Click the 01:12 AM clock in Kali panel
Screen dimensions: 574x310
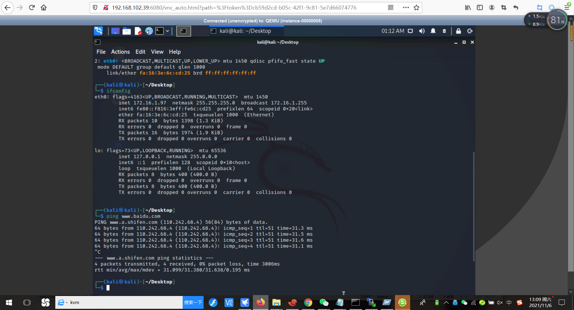pyautogui.click(x=393, y=31)
